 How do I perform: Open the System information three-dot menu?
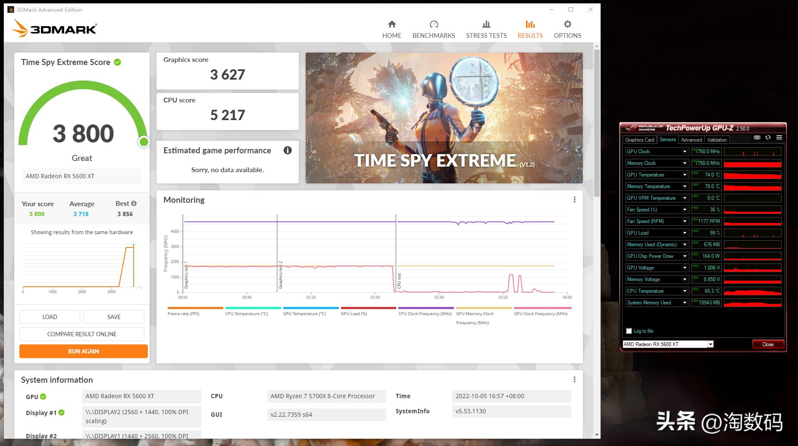click(x=574, y=380)
